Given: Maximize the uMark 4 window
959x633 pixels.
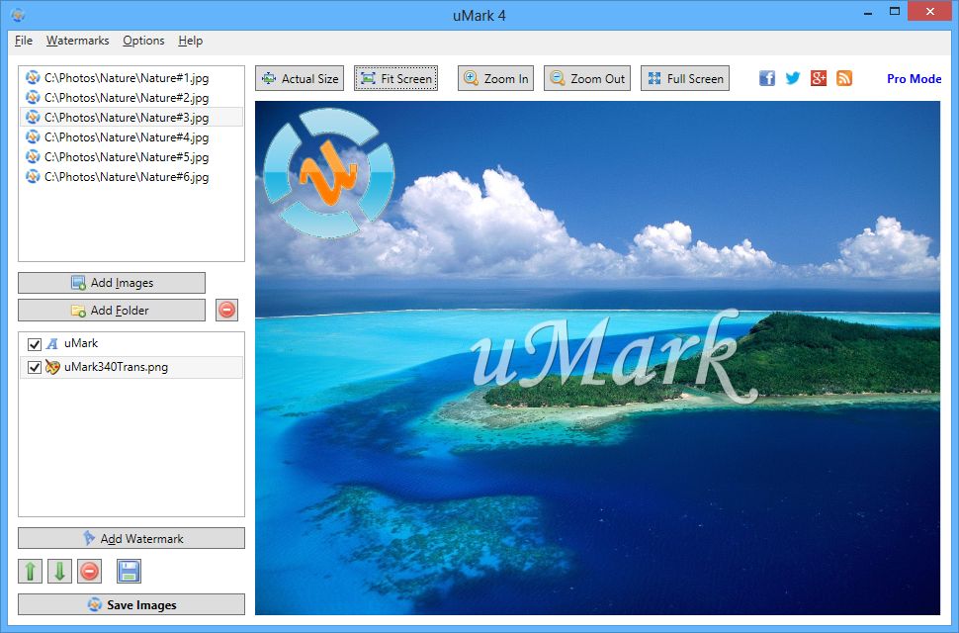Looking at the screenshot, I should [895, 12].
